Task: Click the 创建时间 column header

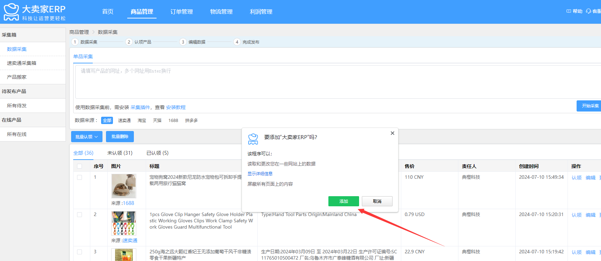Action: (529, 166)
